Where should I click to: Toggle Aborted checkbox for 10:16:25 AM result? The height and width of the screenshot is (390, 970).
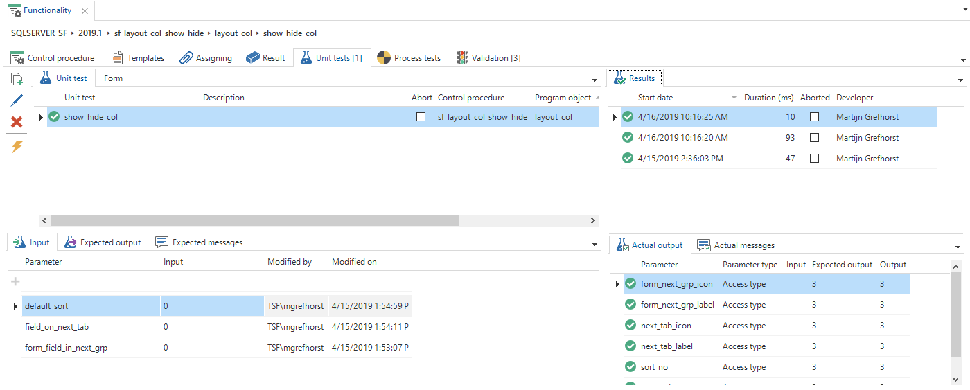click(814, 117)
